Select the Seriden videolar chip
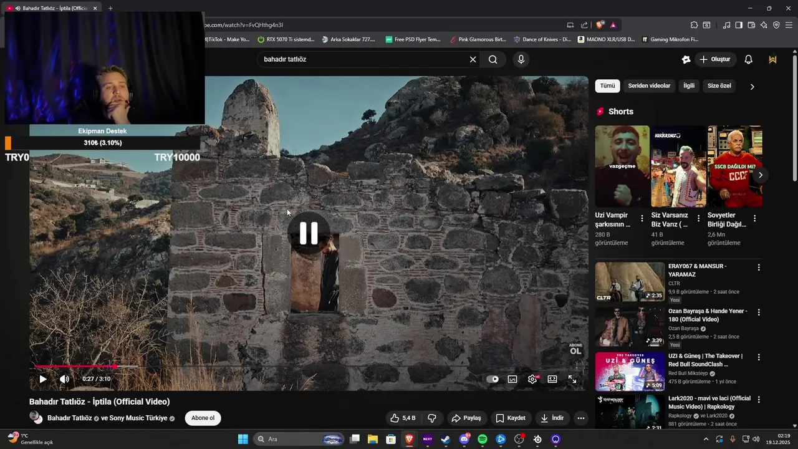Viewport: 798px width, 449px height. pyautogui.click(x=649, y=86)
